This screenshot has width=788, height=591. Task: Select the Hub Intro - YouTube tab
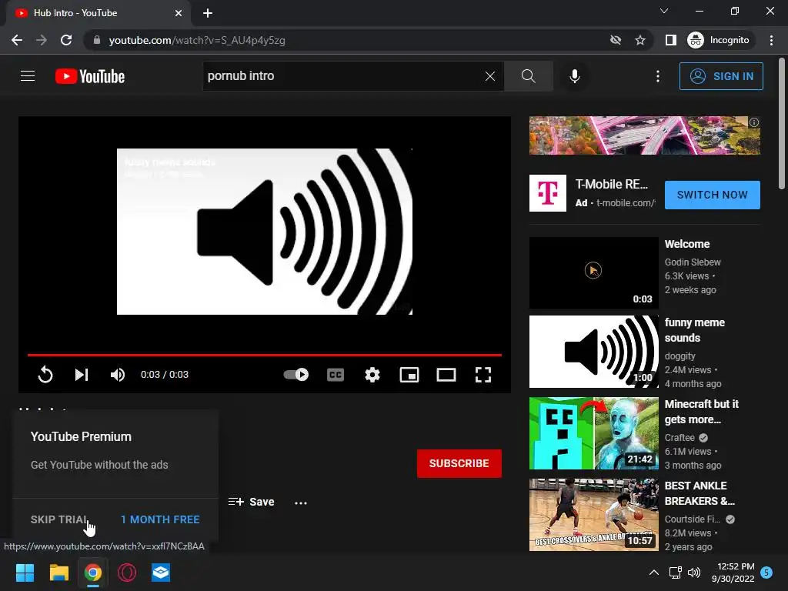[98, 13]
